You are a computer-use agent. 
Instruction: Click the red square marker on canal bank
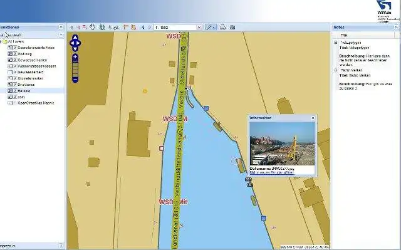[162, 148]
